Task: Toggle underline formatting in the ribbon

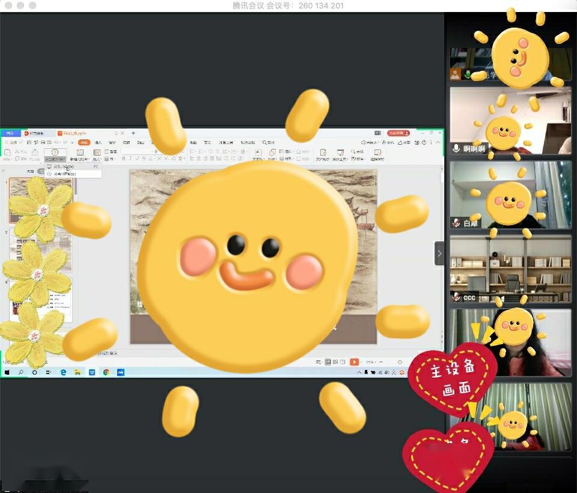Action: tap(137, 159)
